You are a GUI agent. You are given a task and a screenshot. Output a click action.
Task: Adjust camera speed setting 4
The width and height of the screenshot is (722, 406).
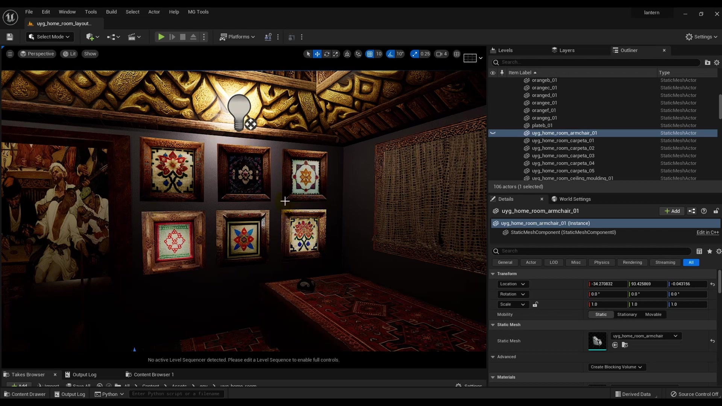click(441, 54)
